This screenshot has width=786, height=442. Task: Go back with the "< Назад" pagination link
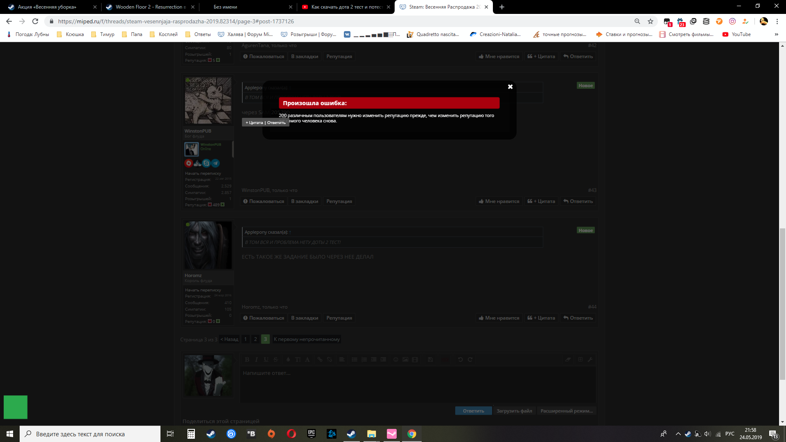tap(229, 339)
